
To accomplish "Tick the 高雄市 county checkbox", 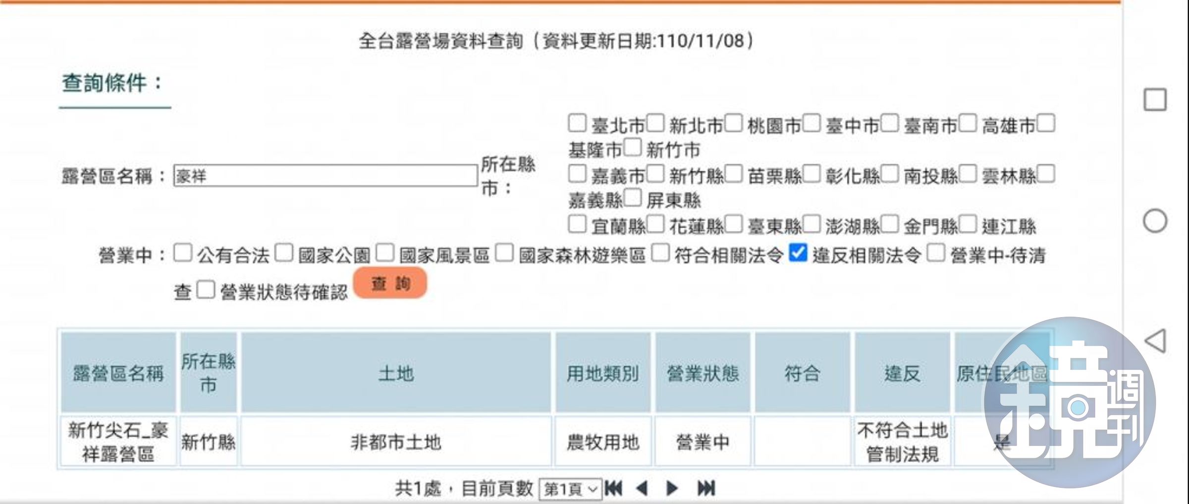I will pos(968,123).
